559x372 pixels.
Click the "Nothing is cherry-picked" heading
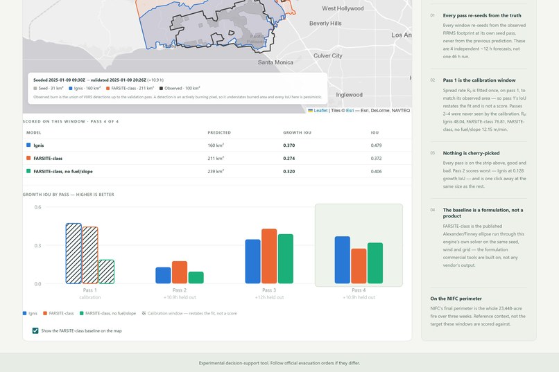pyautogui.click(x=472, y=153)
